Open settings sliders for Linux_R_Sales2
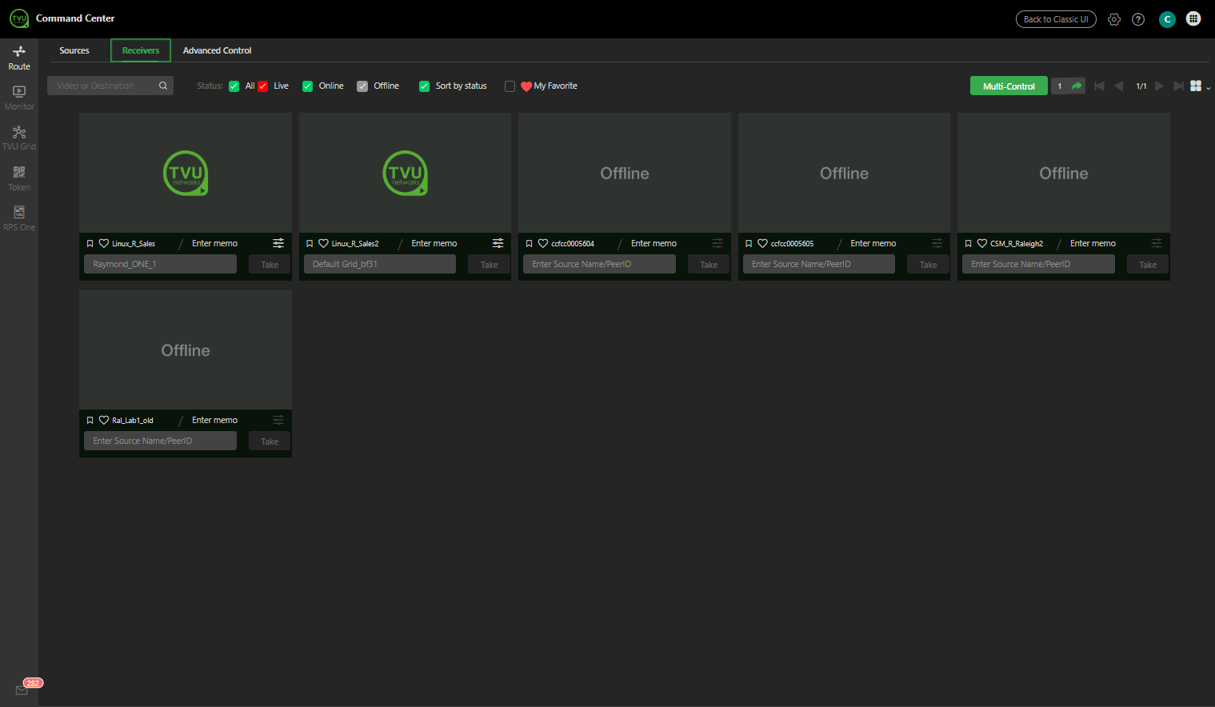Screen dimensions: 1215x707 point(498,243)
